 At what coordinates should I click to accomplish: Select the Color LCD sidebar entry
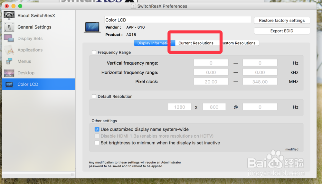click(x=39, y=84)
